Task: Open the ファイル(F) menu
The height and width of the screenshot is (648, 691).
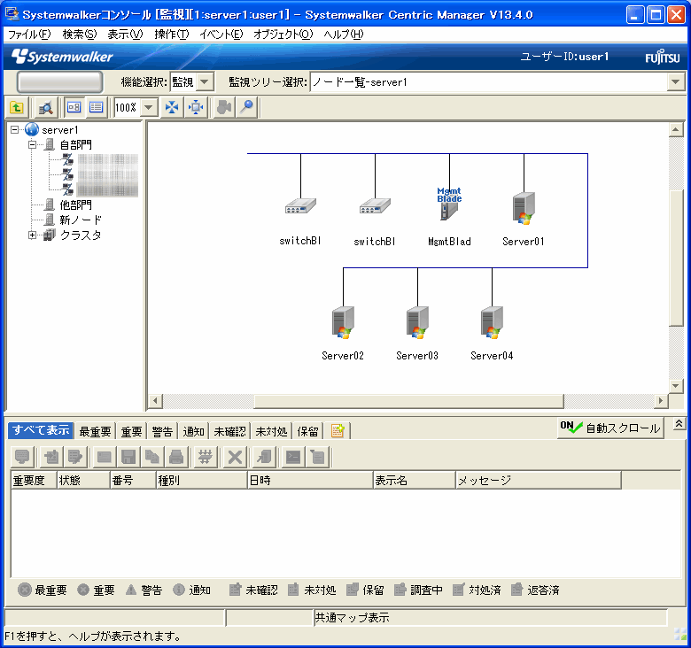Action: pyautogui.click(x=29, y=35)
